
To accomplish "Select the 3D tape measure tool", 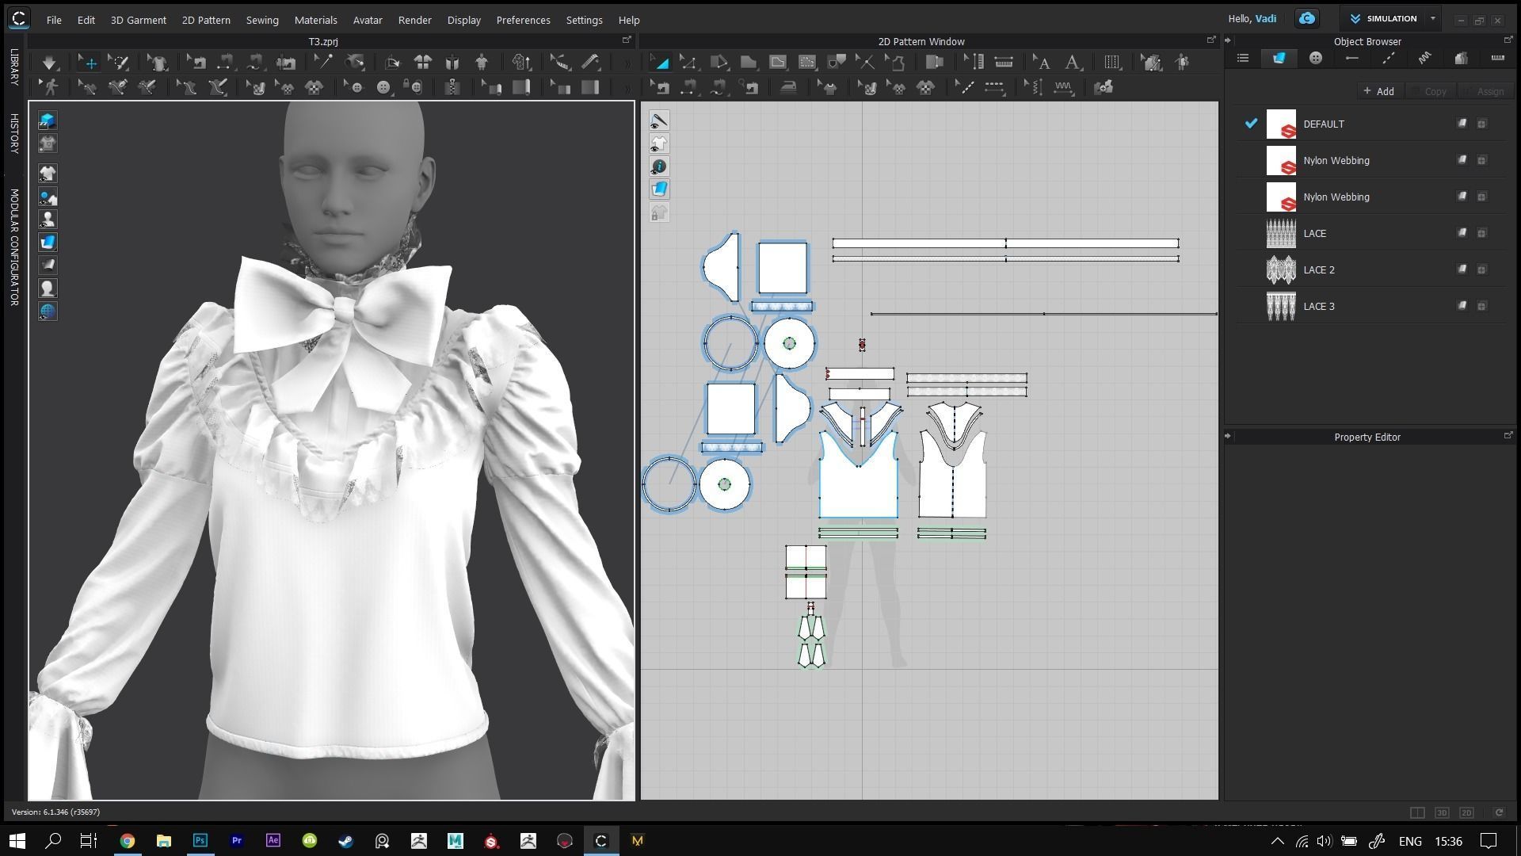I will (x=590, y=62).
